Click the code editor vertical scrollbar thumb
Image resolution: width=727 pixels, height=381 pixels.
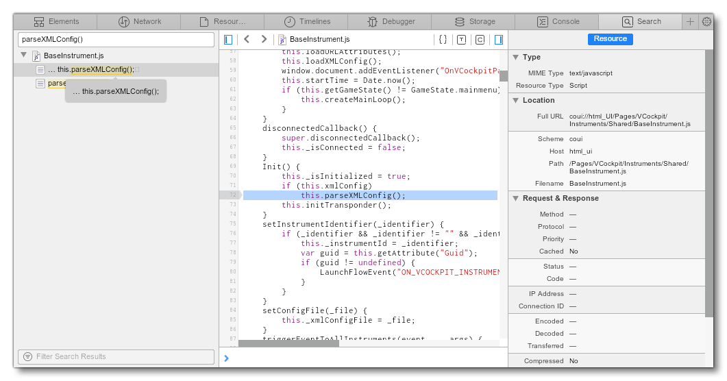(504, 75)
